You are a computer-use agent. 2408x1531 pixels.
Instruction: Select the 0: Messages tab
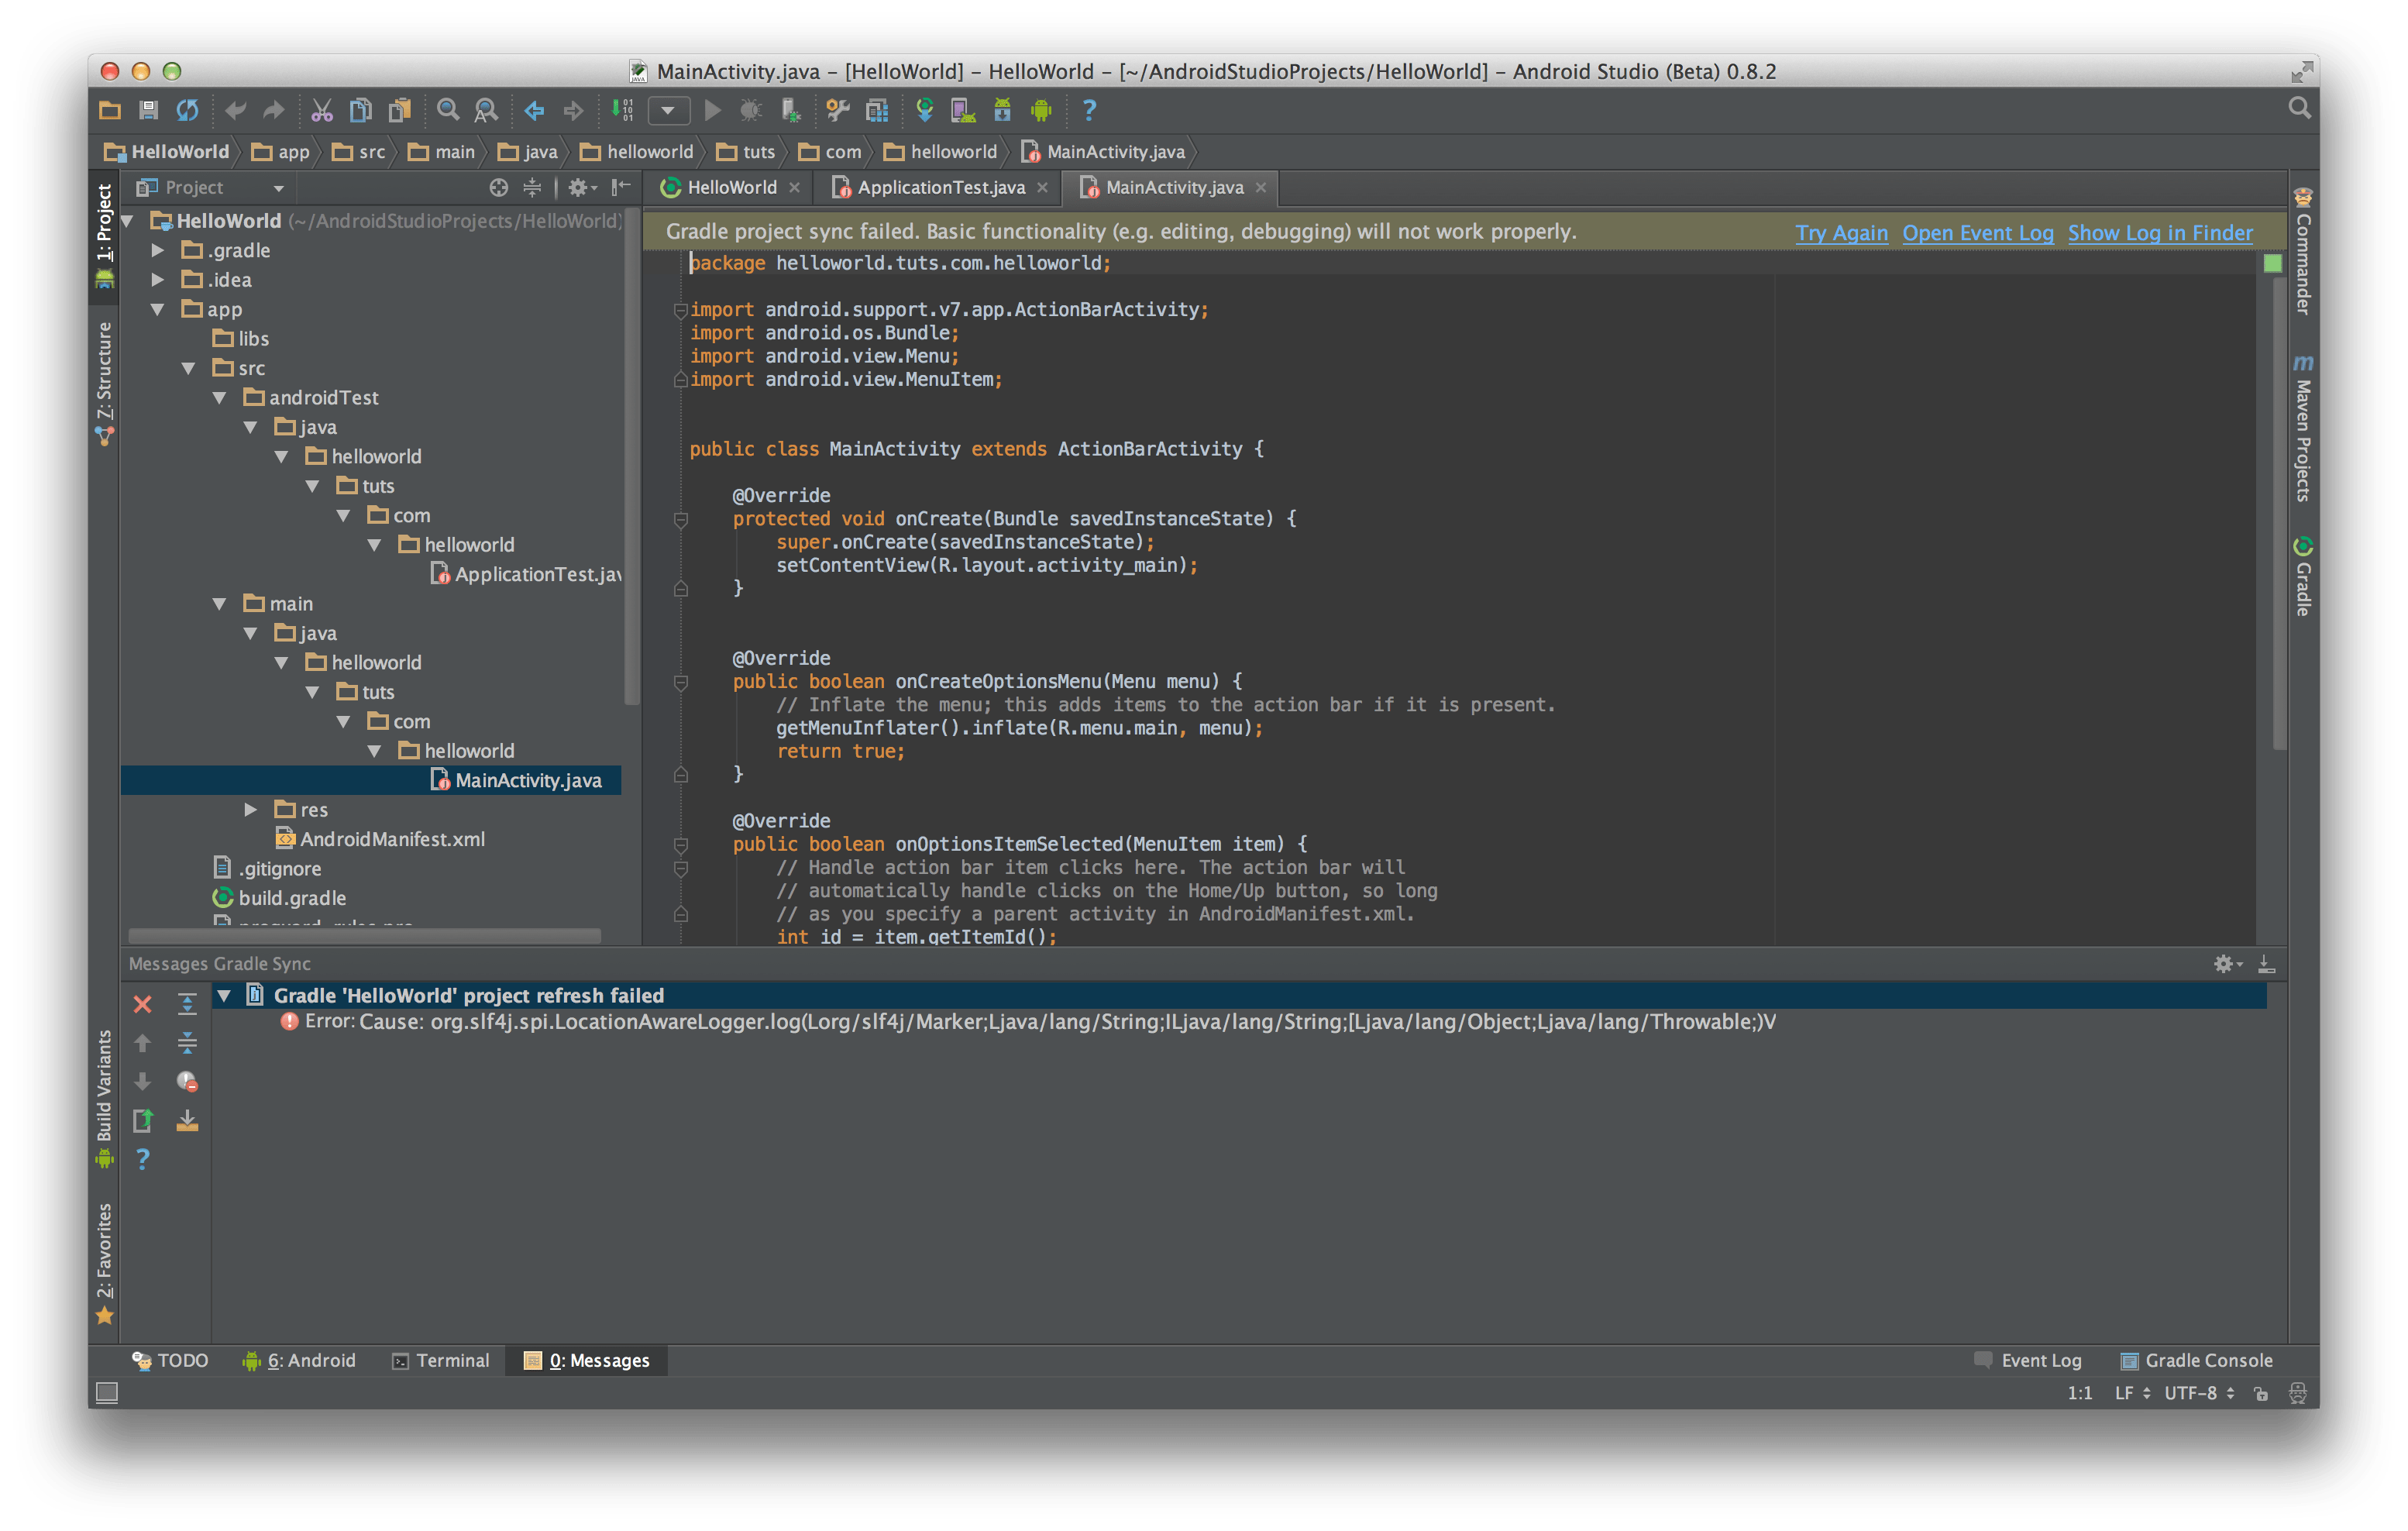[587, 1361]
